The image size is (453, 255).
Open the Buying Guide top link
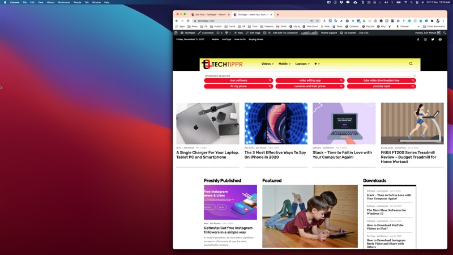(x=256, y=39)
